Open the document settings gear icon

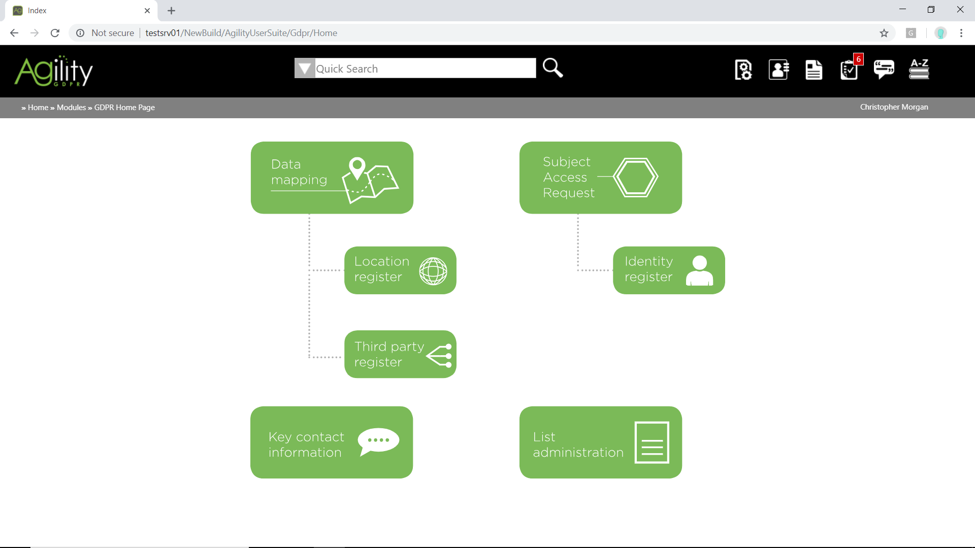[x=743, y=70]
